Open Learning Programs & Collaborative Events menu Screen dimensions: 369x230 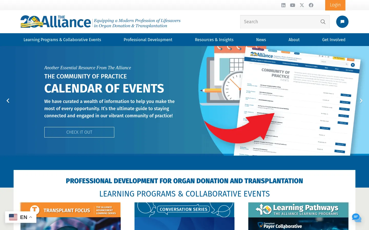(x=62, y=40)
